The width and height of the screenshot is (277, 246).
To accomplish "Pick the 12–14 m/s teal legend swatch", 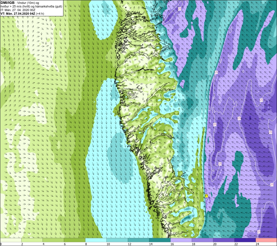I will [x=138, y=240].
